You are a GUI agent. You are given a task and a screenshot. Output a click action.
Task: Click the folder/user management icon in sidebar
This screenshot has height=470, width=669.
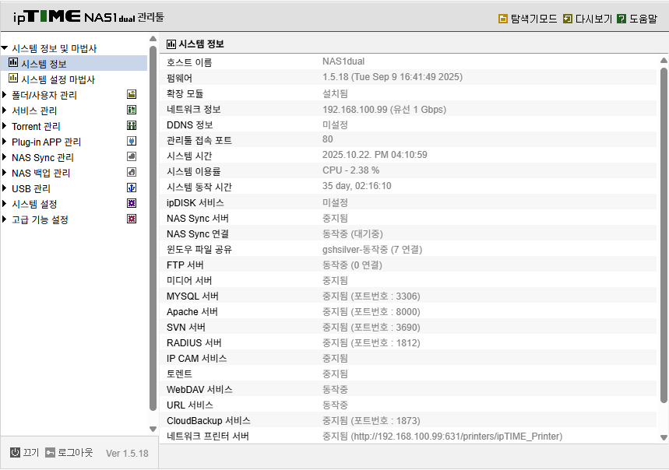click(132, 95)
